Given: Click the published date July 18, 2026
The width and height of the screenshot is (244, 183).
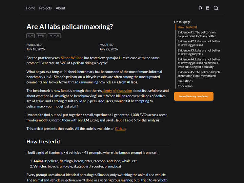Looking at the screenshot, I should pyautogui.click(x=36, y=49).
